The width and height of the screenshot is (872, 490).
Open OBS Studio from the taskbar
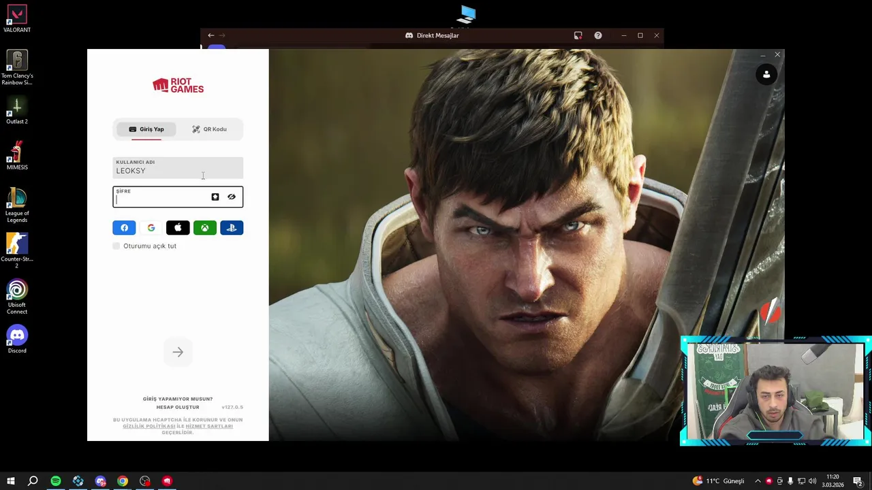click(x=145, y=481)
